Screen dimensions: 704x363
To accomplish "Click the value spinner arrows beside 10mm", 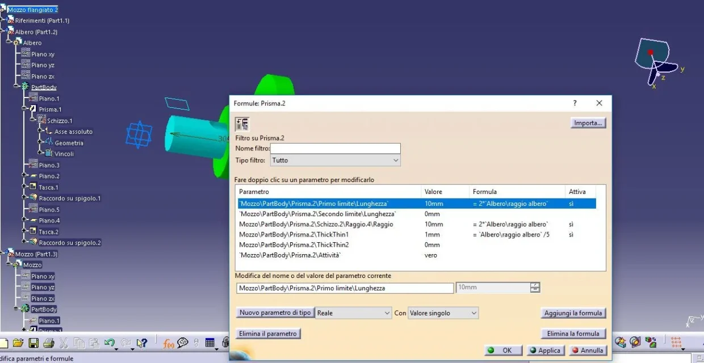I will tap(535, 288).
